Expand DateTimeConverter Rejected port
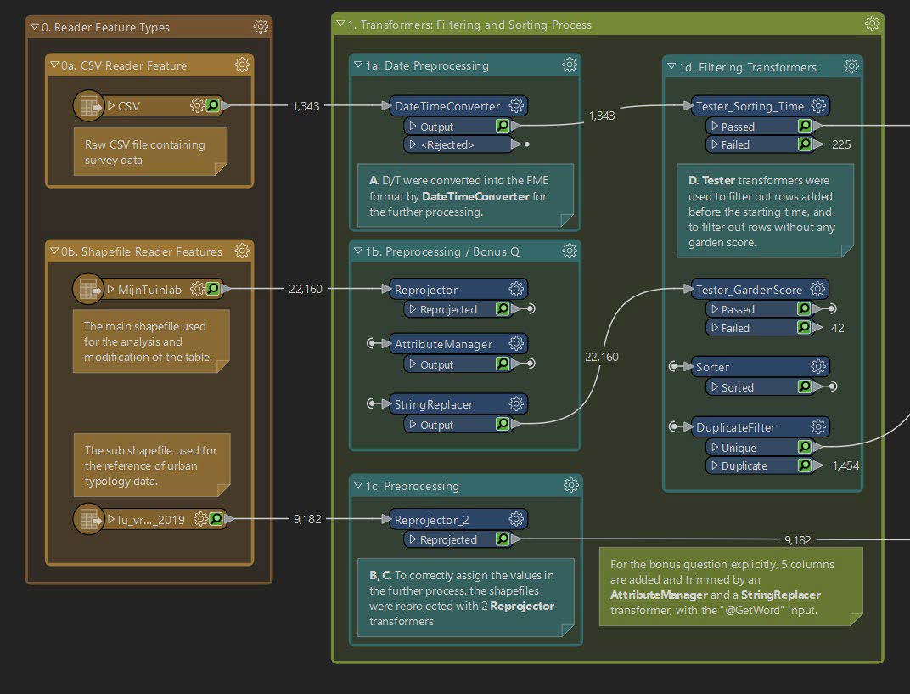 (413, 144)
